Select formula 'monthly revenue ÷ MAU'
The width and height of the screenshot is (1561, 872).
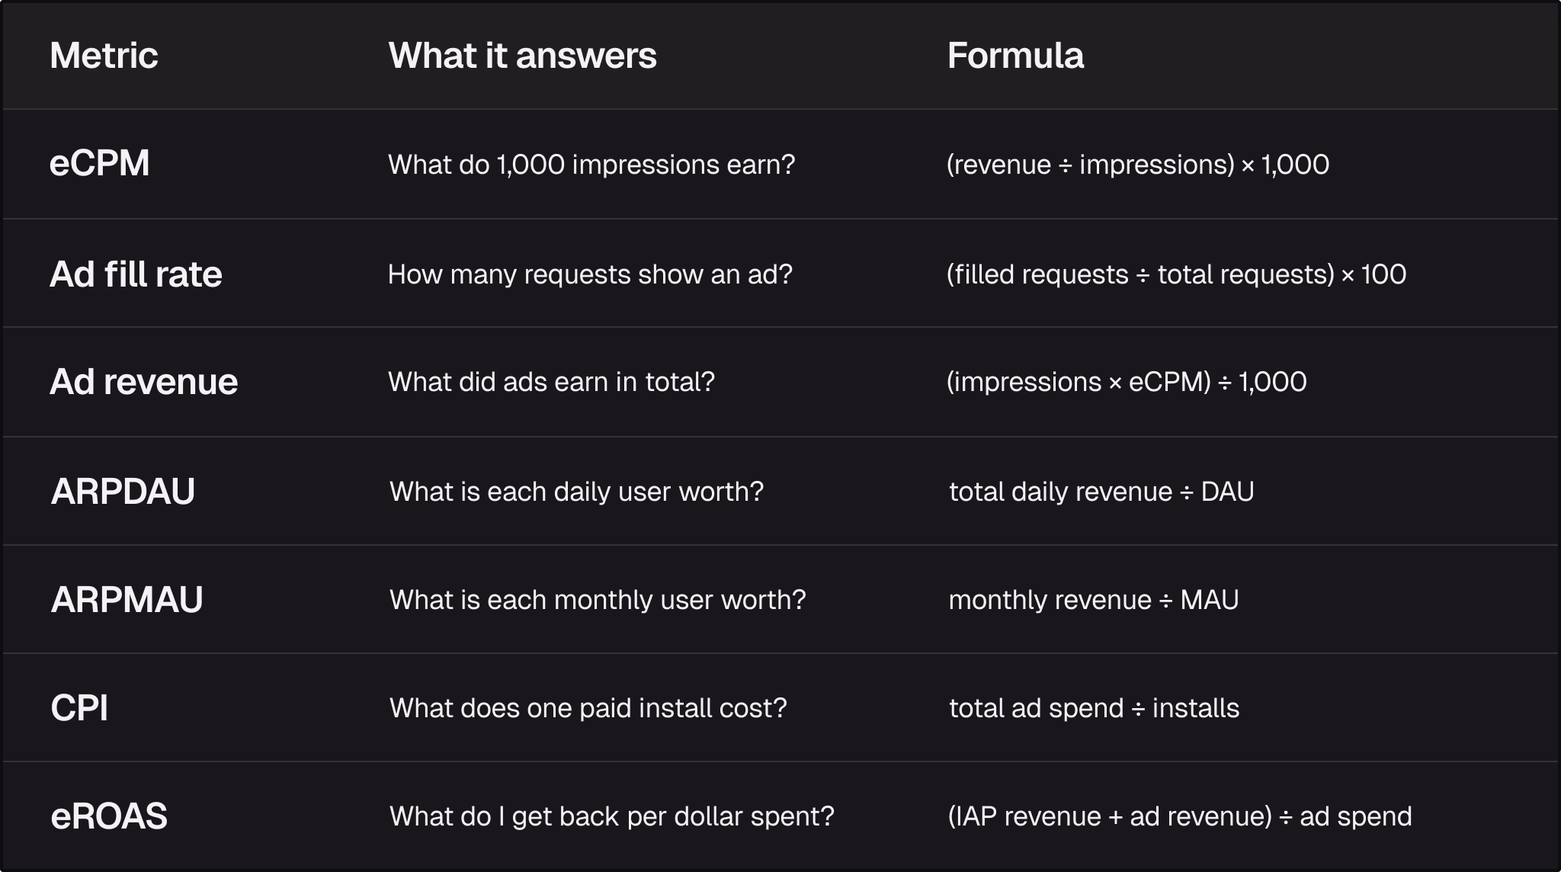click(1094, 600)
